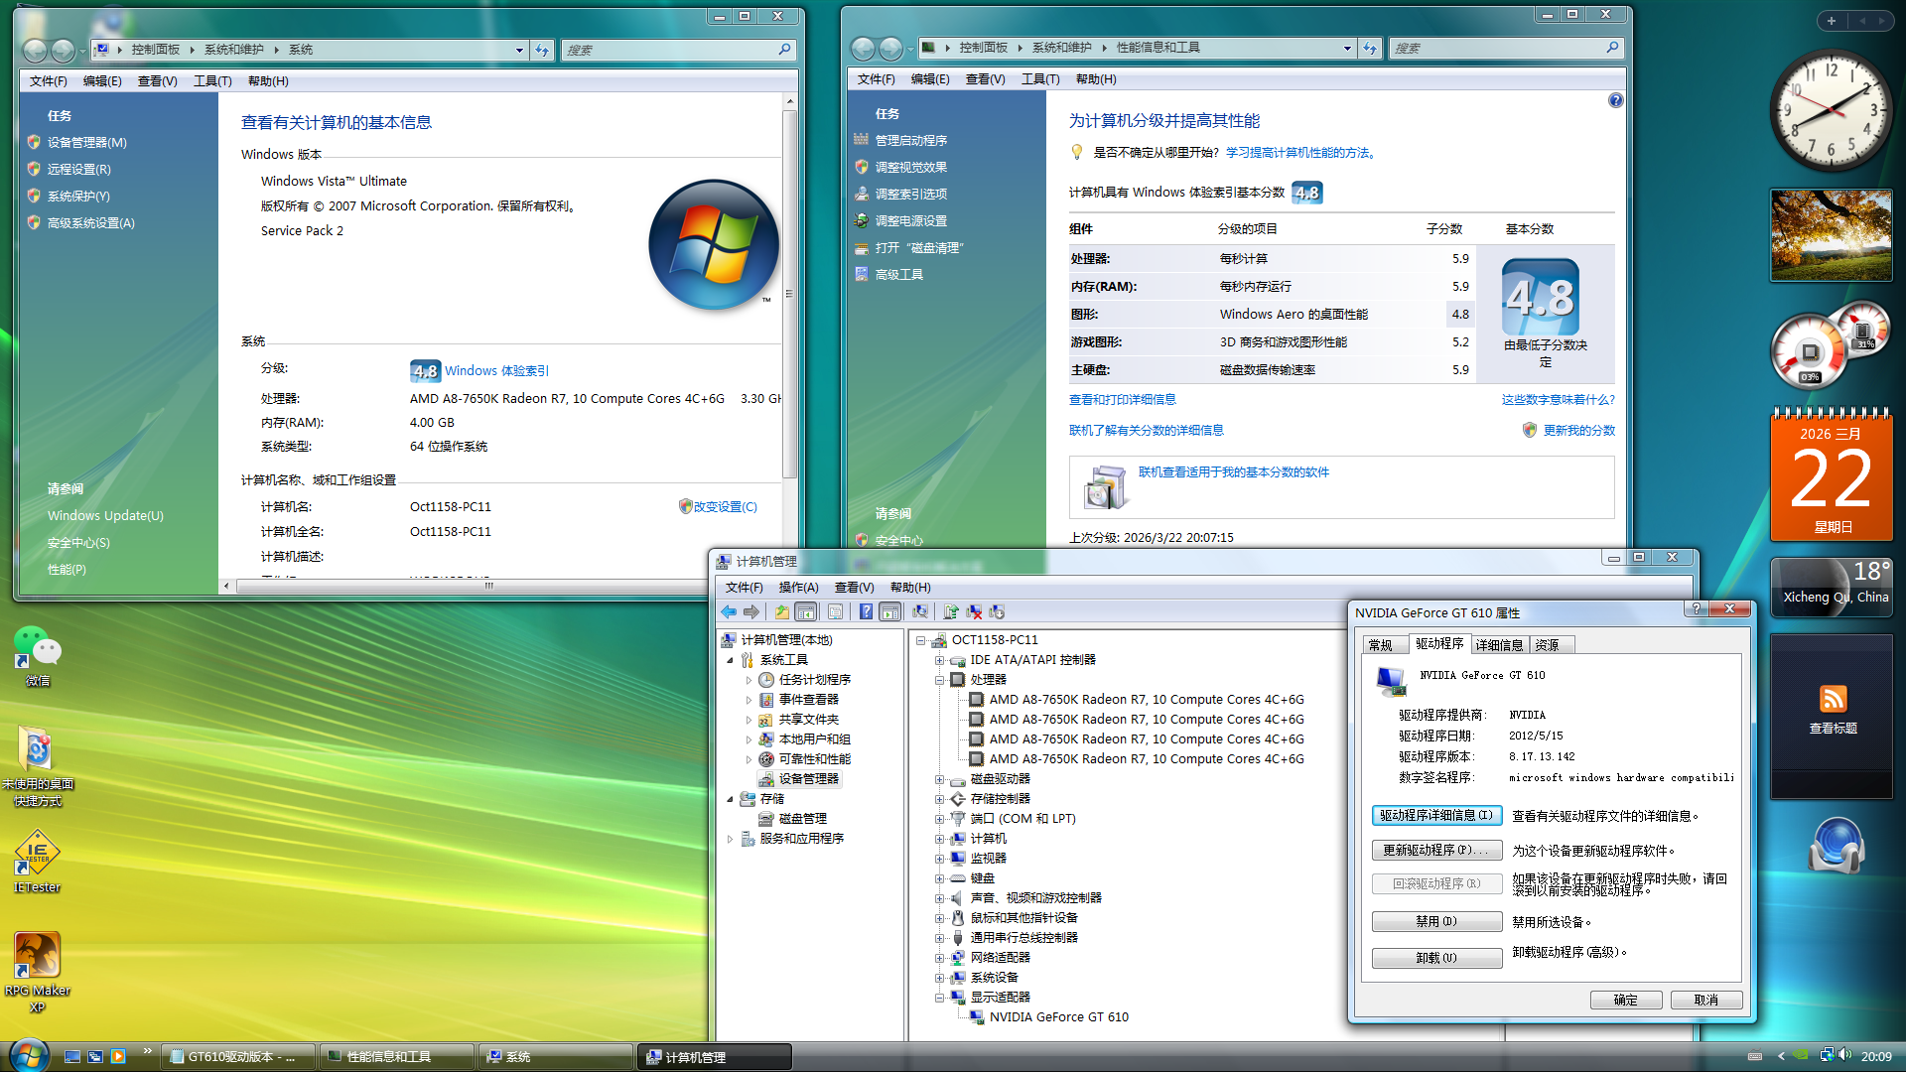The image size is (1906, 1072).
Task: Click the Update driver software toolbar icon
Action: pos(950,611)
